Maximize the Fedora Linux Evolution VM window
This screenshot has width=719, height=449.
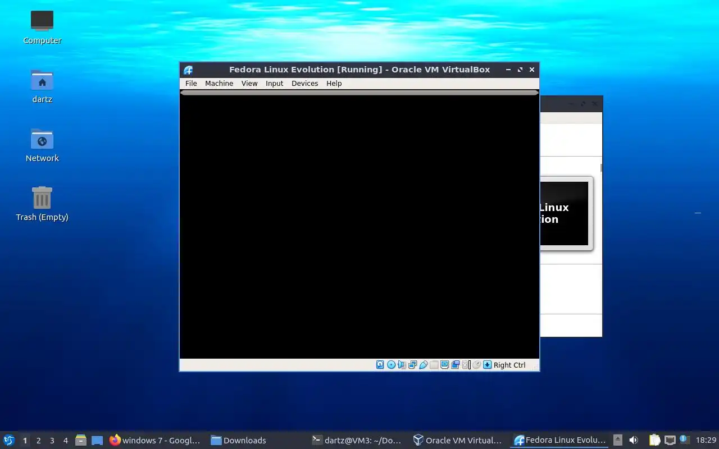[x=520, y=70]
